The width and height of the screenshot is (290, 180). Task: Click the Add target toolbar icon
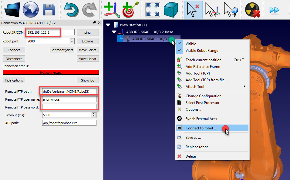[130, 9]
